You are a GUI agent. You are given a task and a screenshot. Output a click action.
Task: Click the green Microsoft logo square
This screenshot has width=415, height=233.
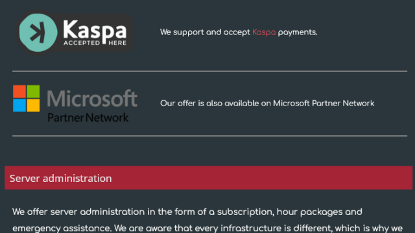[33, 91]
